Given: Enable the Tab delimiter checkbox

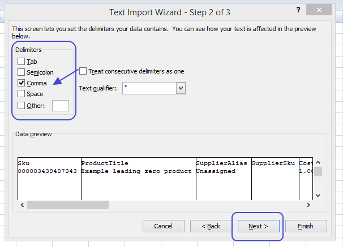Looking at the screenshot, I should [x=21, y=62].
